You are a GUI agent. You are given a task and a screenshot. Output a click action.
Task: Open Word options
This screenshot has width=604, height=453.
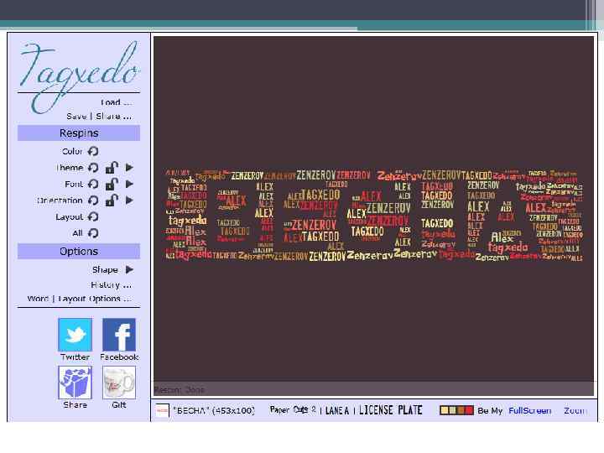coord(38,299)
